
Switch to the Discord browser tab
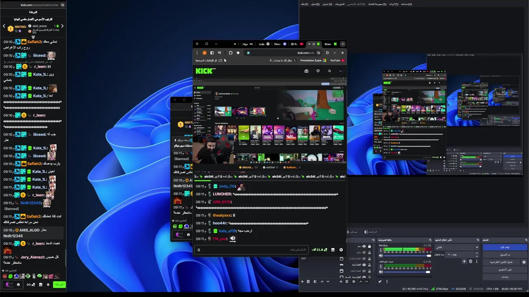click(281, 44)
